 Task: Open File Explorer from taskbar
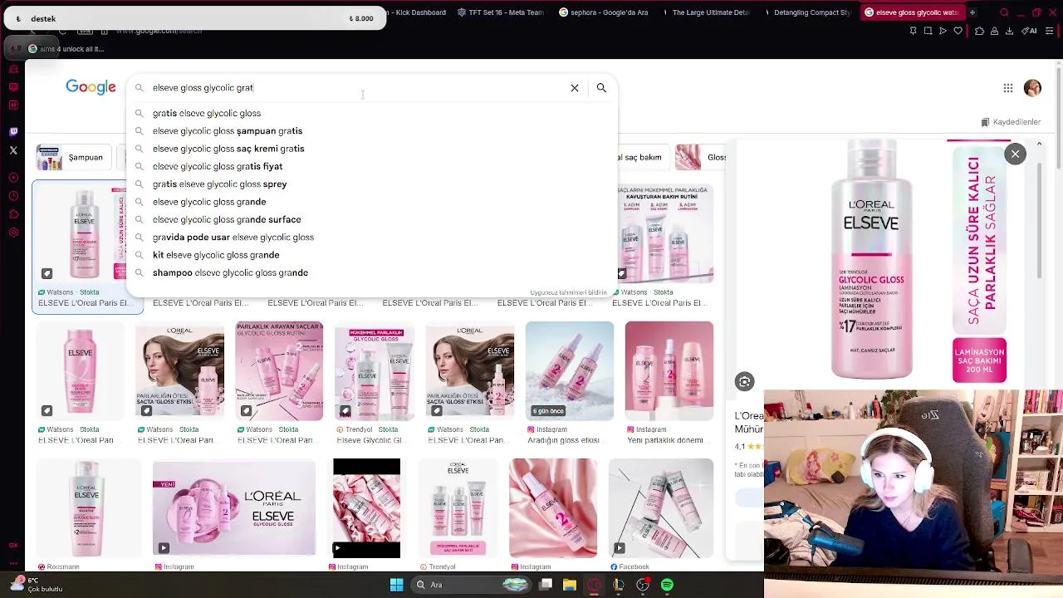[570, 585]
